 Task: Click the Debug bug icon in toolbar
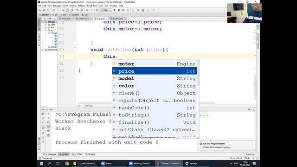click(x=119, y=10)
